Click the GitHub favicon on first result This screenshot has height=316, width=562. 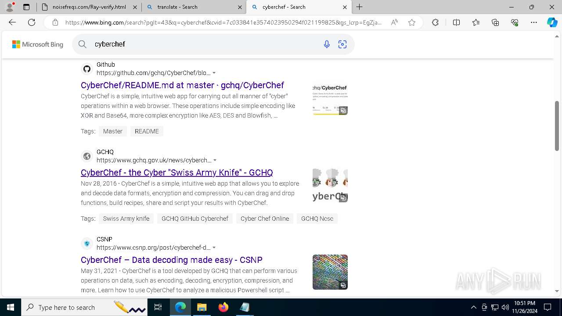(87, 69)
